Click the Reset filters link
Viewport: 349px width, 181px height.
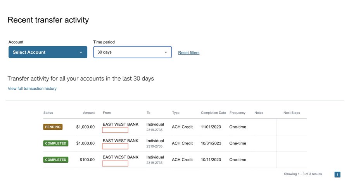[189, 52]
